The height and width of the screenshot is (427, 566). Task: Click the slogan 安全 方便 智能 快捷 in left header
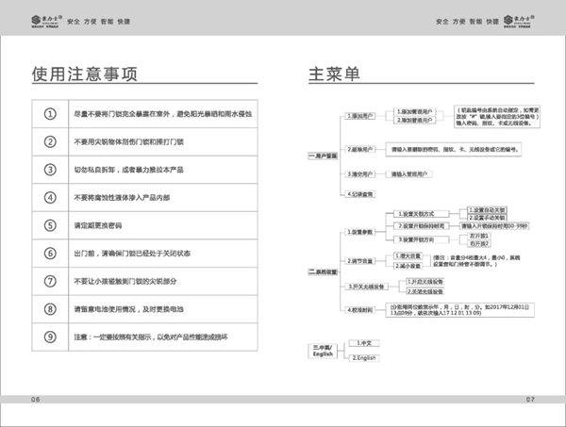point(98,22)
